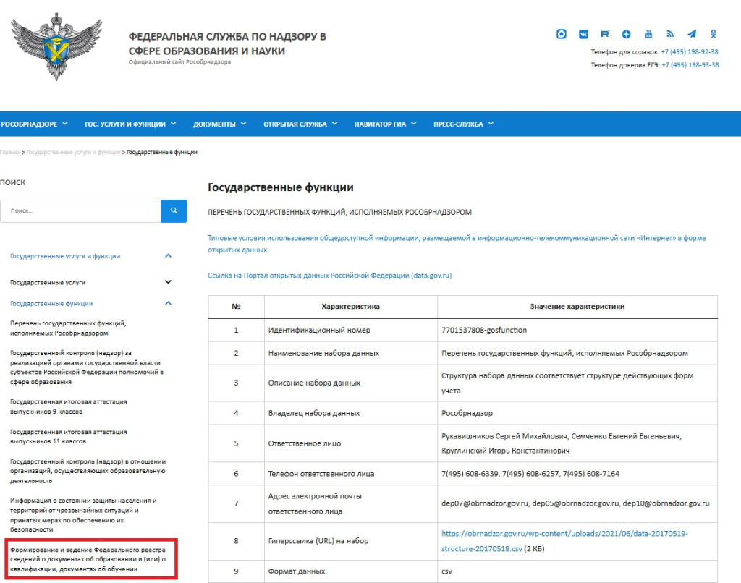The image size is (741, 583).
Task: Click the Rosobrnadzor eagle emblem logo
Action: point(56,47)
